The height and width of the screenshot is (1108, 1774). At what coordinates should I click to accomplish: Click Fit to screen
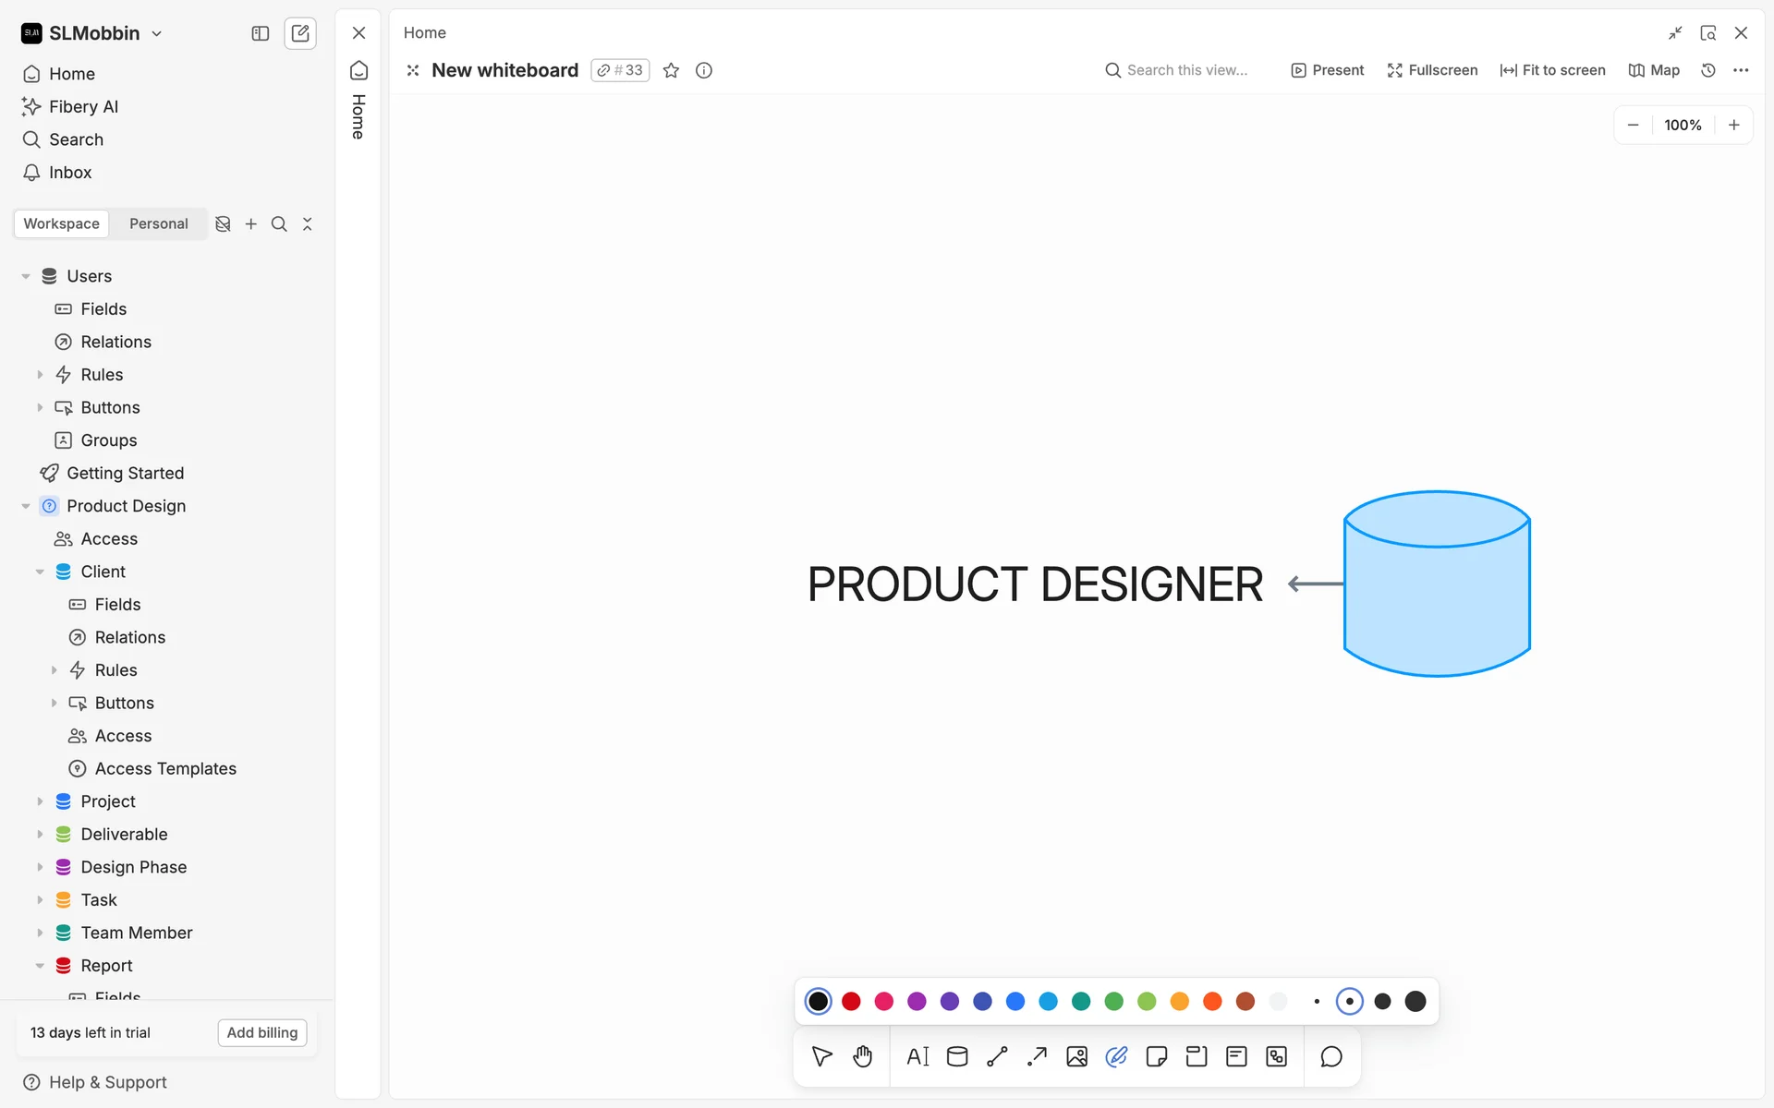click(x=1552, y=70)
